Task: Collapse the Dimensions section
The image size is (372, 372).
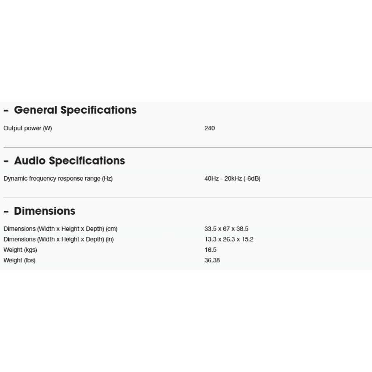Action: click(45, 211)
